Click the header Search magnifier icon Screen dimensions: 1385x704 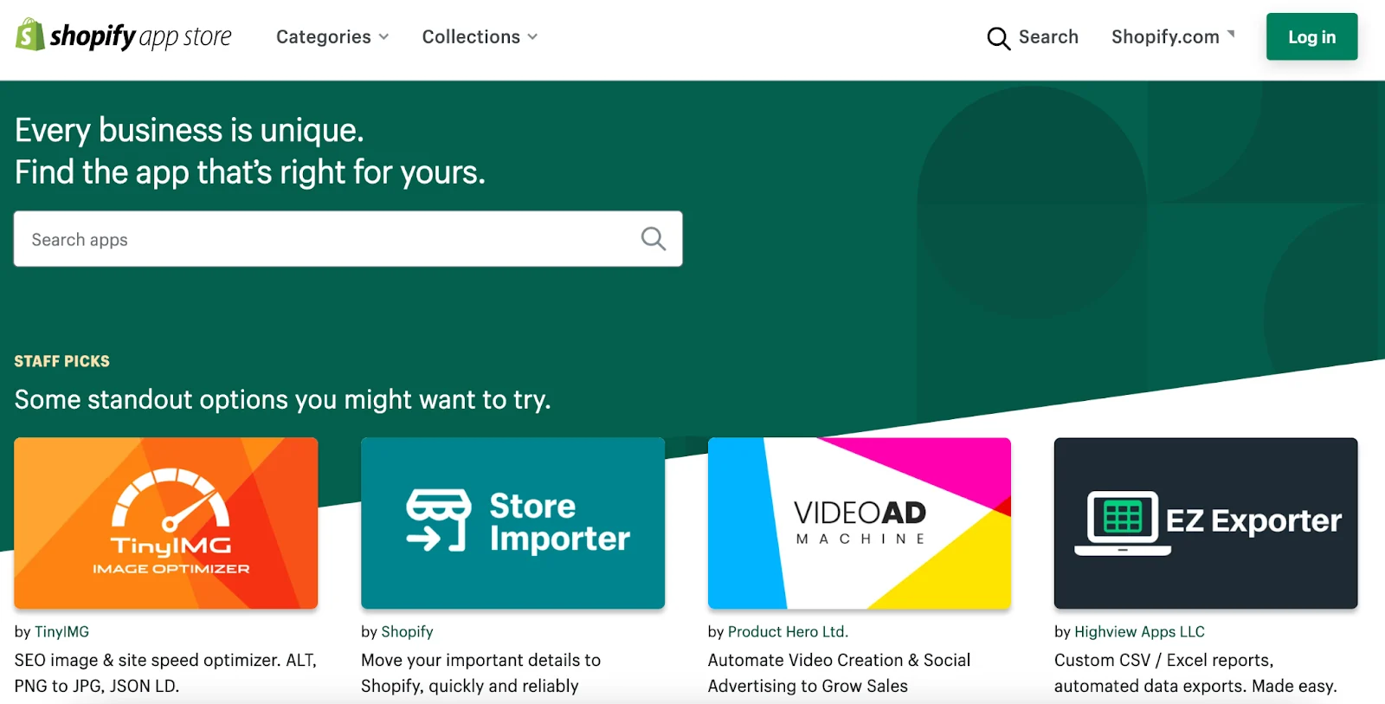click(x=998, y=38)
